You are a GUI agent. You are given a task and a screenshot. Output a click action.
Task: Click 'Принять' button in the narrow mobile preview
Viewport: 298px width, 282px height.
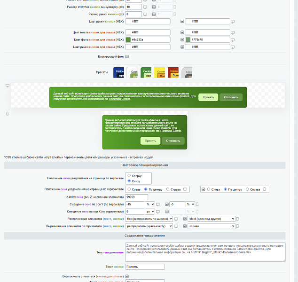[x=150, y=141]
